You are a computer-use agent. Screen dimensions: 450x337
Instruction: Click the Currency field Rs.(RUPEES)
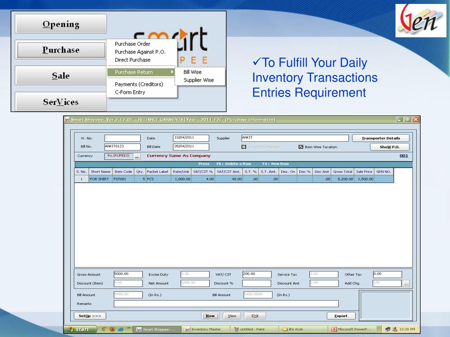[119, 156]
